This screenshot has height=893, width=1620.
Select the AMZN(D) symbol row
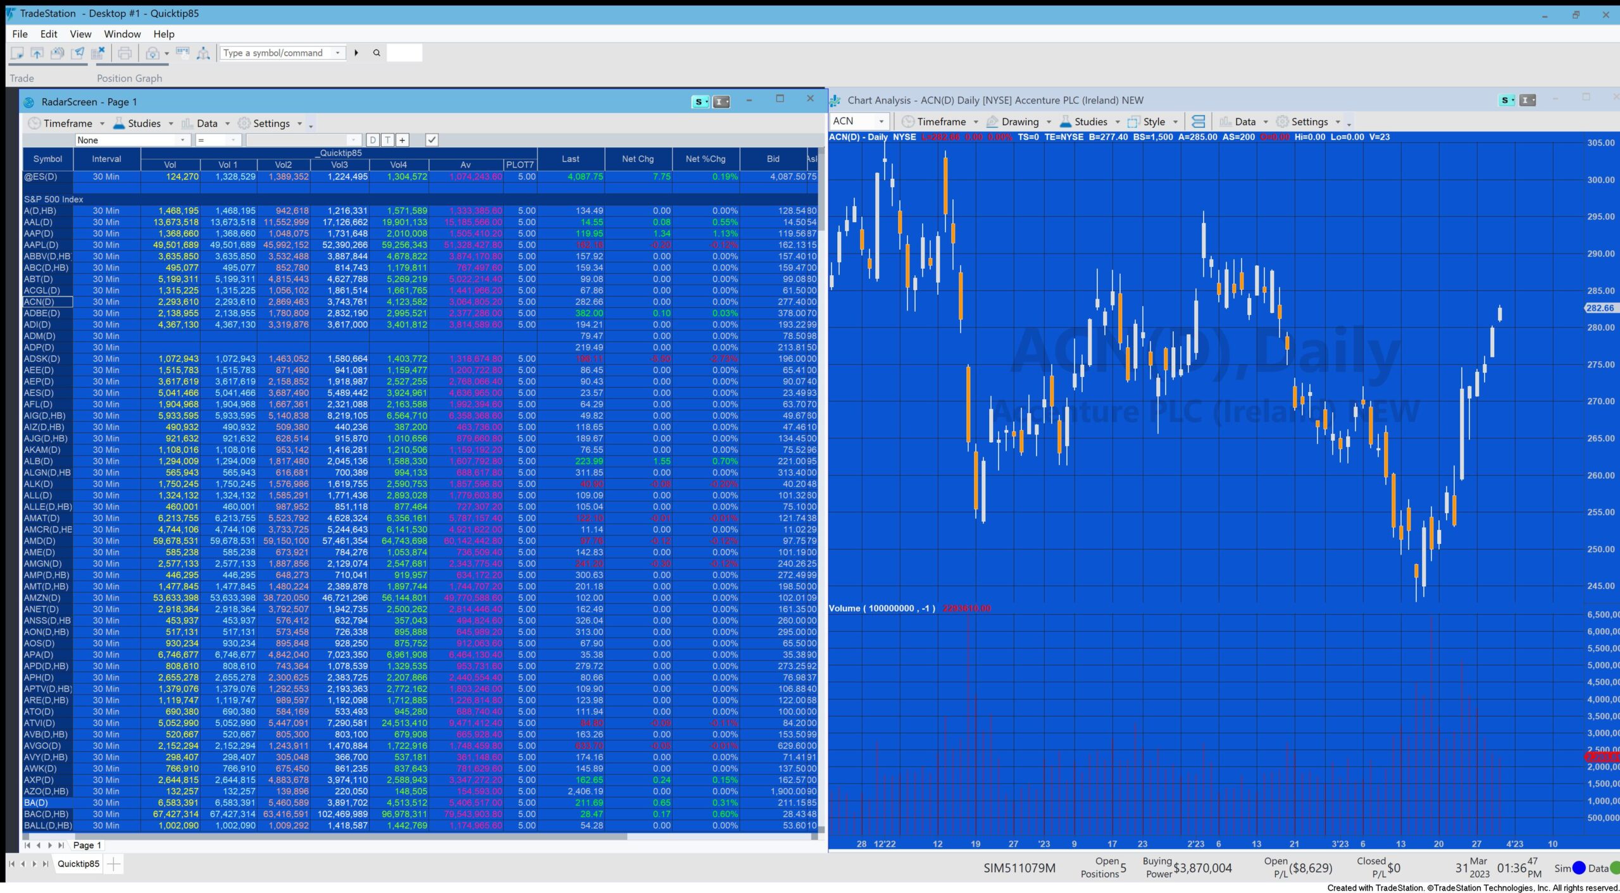(420, 598)
